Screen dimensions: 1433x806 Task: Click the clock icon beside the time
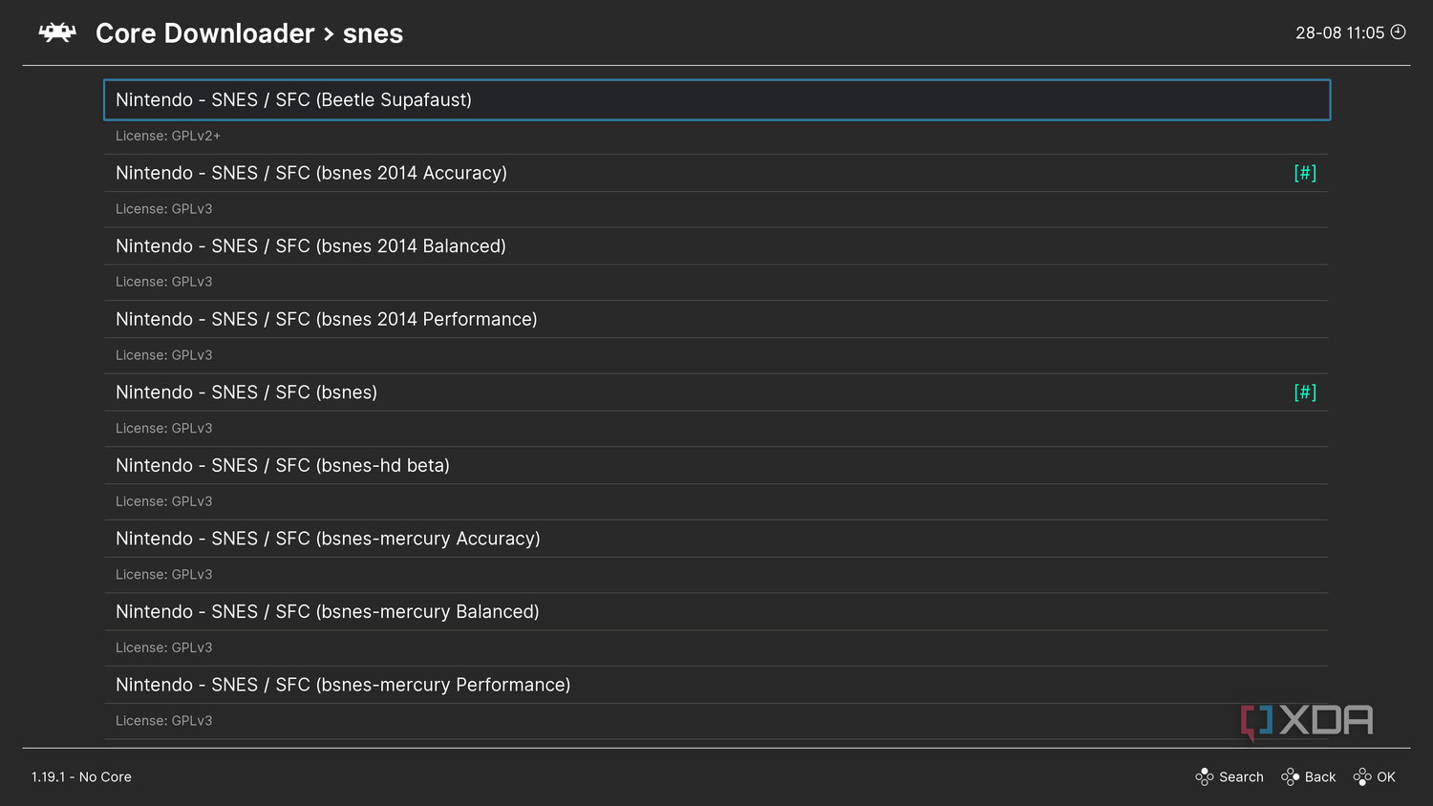(1398, 32)
